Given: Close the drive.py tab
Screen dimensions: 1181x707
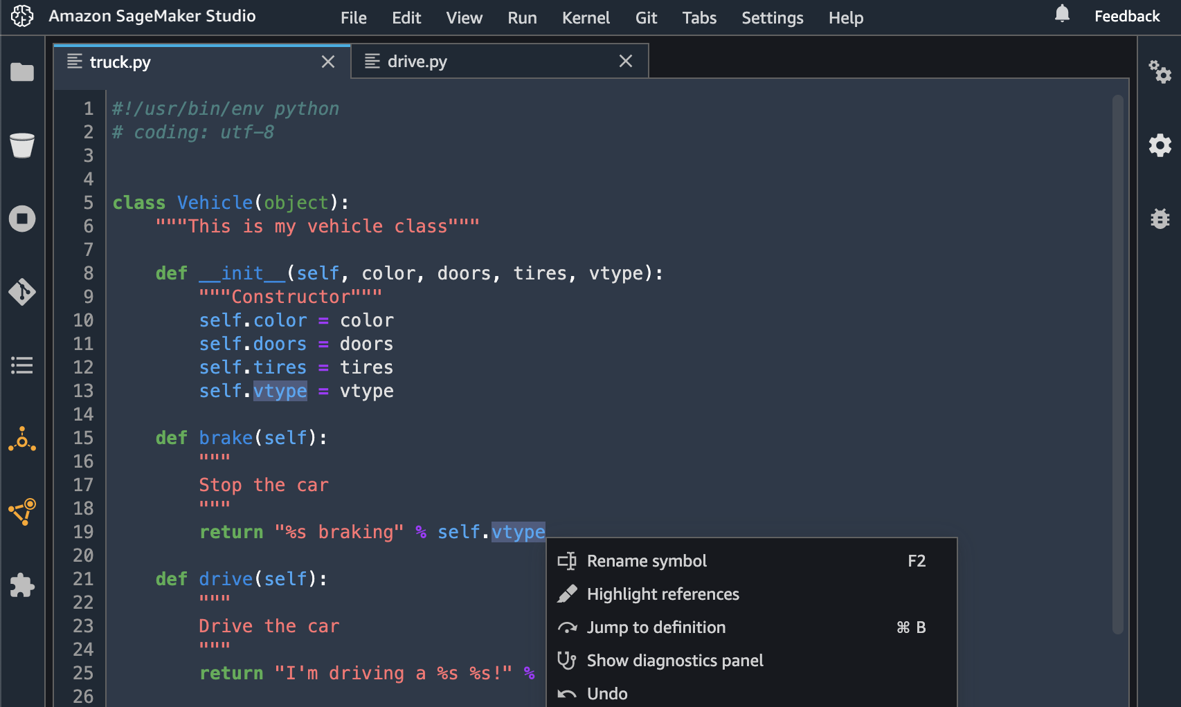Looking at the screenshot, I should pos(626,61).
